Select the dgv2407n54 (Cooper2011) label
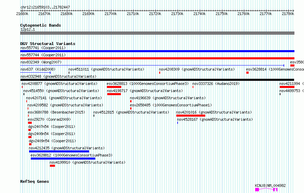This screenshot has height=193, width=304. coord(52,127)
